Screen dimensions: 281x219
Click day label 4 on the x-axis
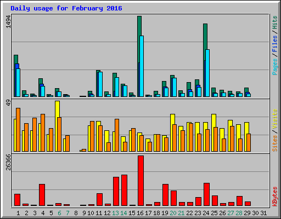43,213
